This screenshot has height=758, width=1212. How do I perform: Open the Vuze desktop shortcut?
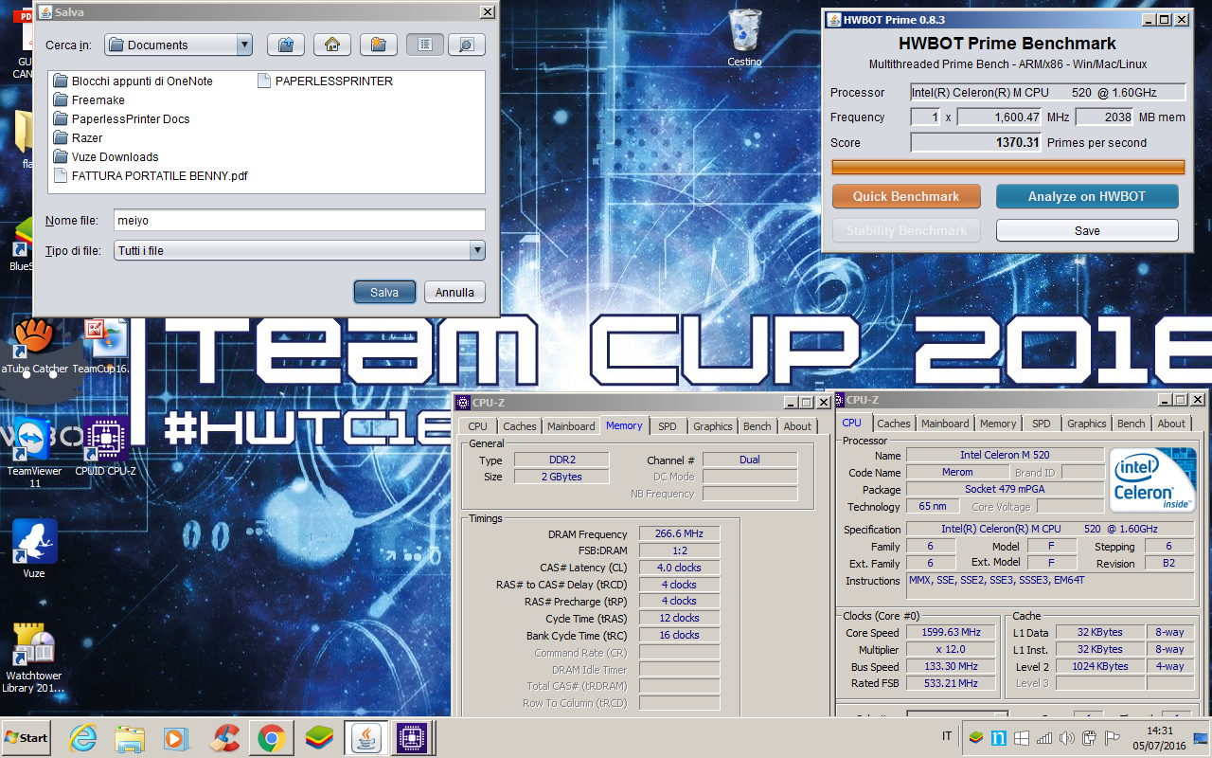click(34, 550)
